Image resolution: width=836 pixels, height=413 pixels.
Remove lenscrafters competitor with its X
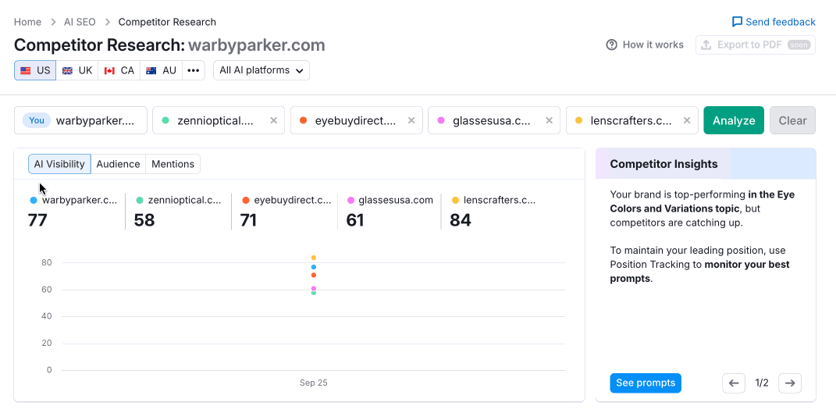tap(687, 120)
